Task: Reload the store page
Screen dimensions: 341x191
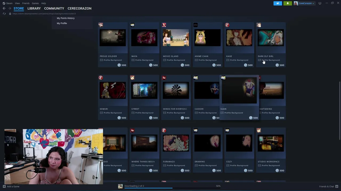Action: pos(4,14)
